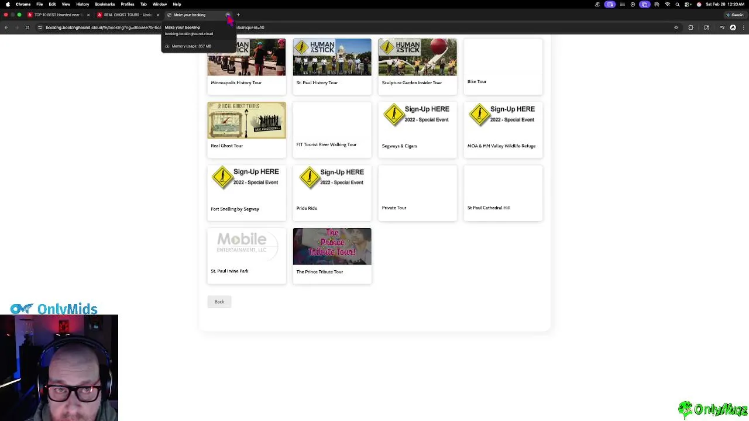Open Control Center in the menu bar

click(688, 4)
